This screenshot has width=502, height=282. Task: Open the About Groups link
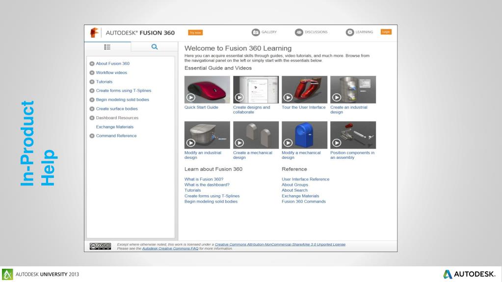point(295,185)
